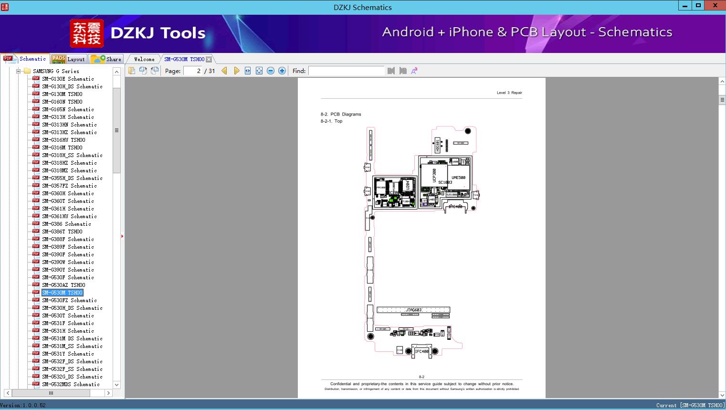Open SM-G530FZ Schematic in tree

pos(69,300)
